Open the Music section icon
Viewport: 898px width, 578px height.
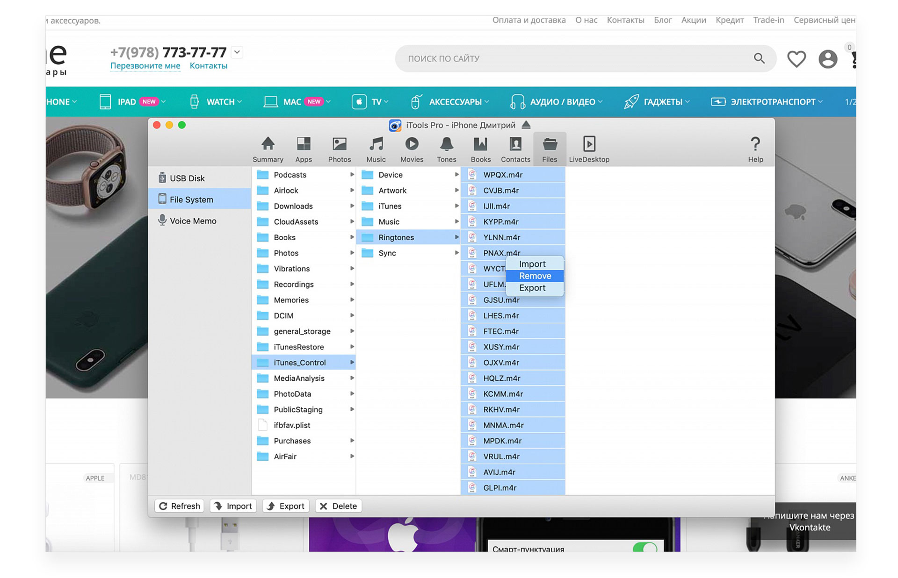click(376, 149)
